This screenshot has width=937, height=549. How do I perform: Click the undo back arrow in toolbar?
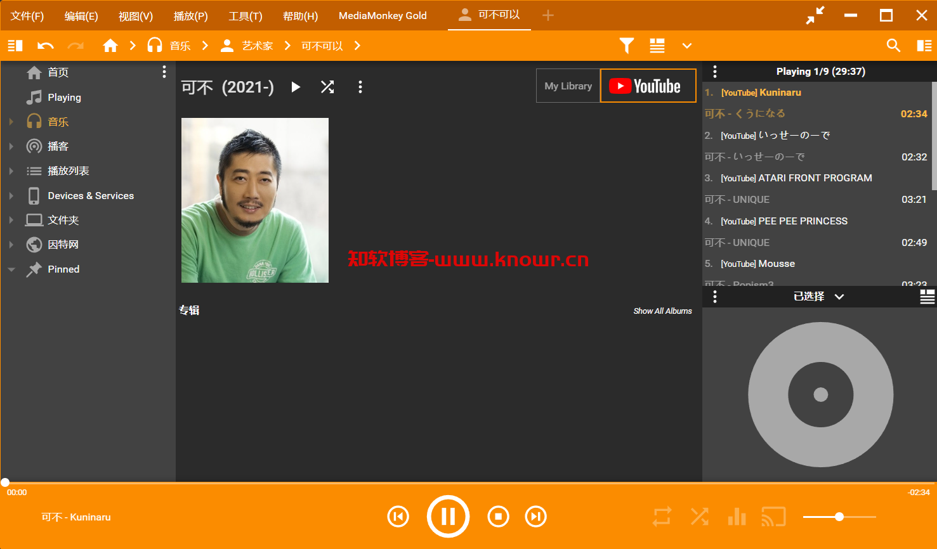click(x=46, y=46)
